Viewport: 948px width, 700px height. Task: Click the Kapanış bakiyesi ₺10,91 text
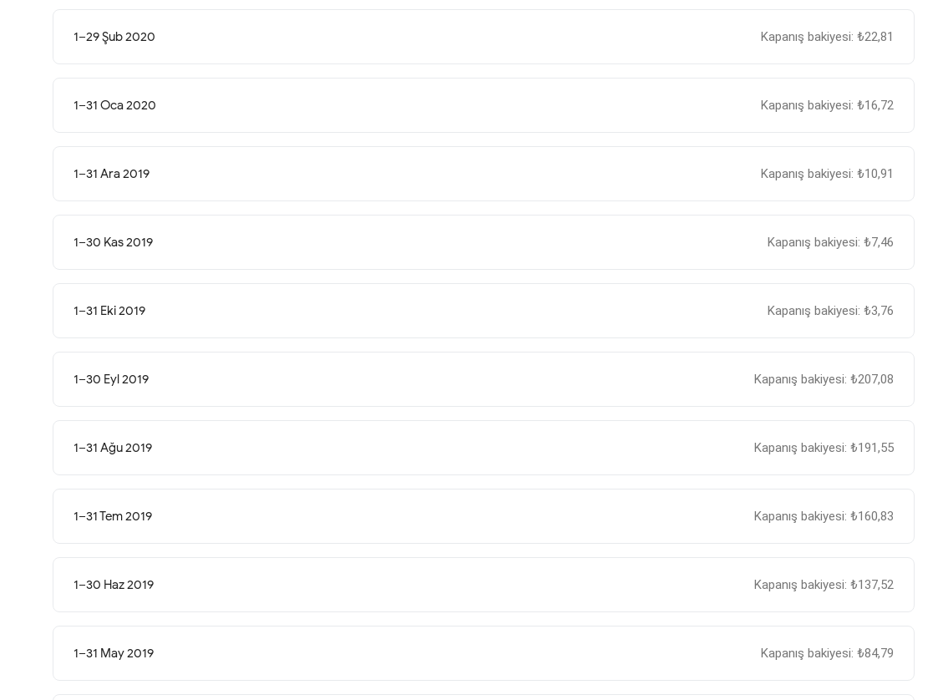pyautogui.click(x=827, y=174)
